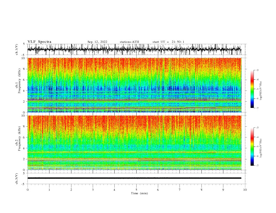
Task: Click the time axis tick label '9'
Action: coord(223,190)
